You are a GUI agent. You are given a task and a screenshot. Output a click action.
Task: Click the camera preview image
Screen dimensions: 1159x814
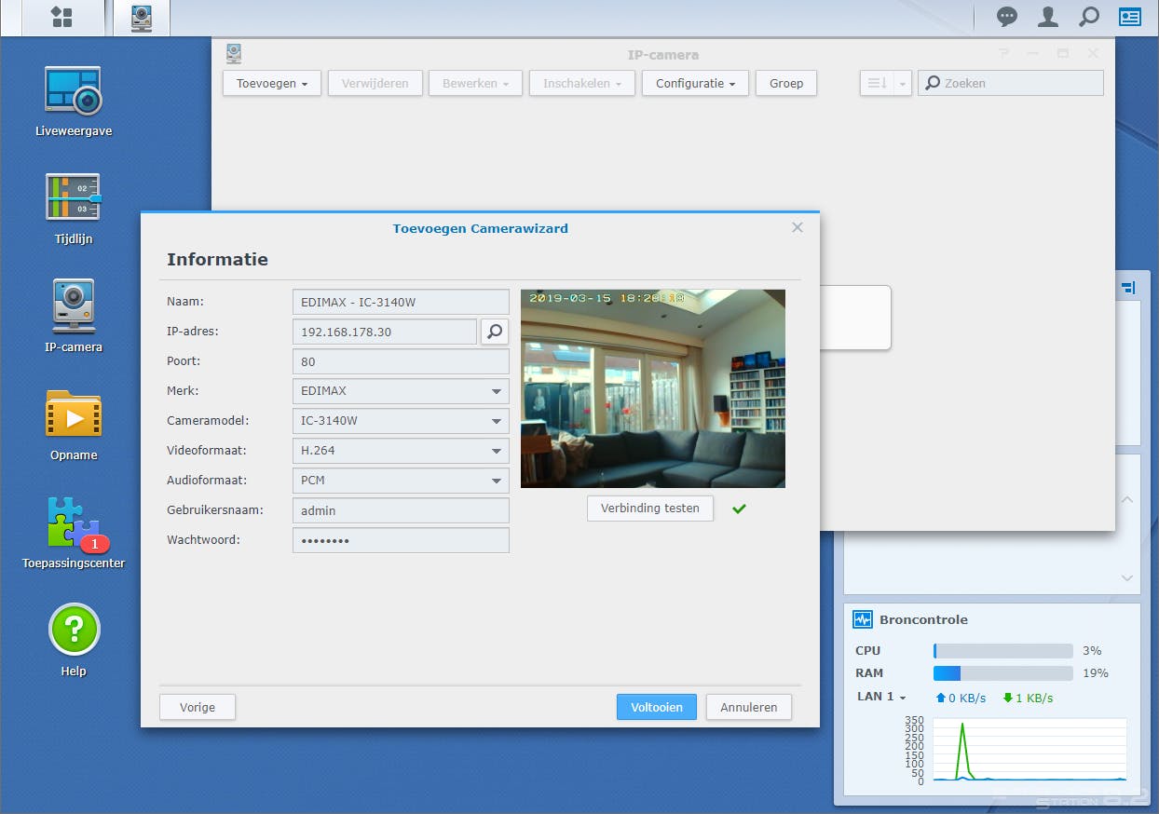[652, 388]
